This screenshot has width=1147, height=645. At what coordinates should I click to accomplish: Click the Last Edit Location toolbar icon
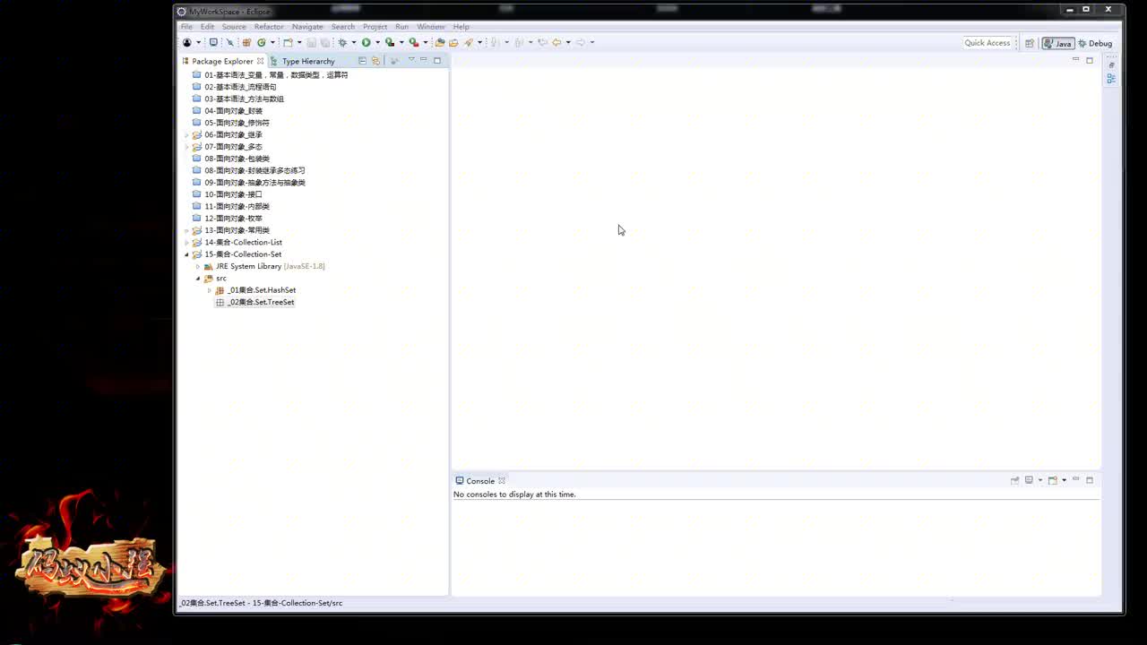click(542, 42)
